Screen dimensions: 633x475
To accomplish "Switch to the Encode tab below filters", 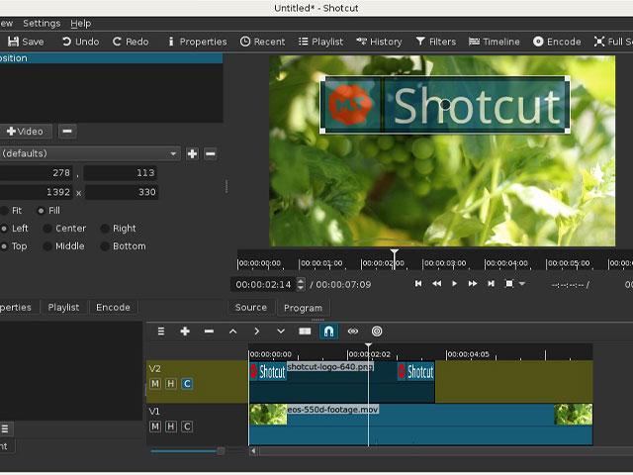I will [113, 307].
